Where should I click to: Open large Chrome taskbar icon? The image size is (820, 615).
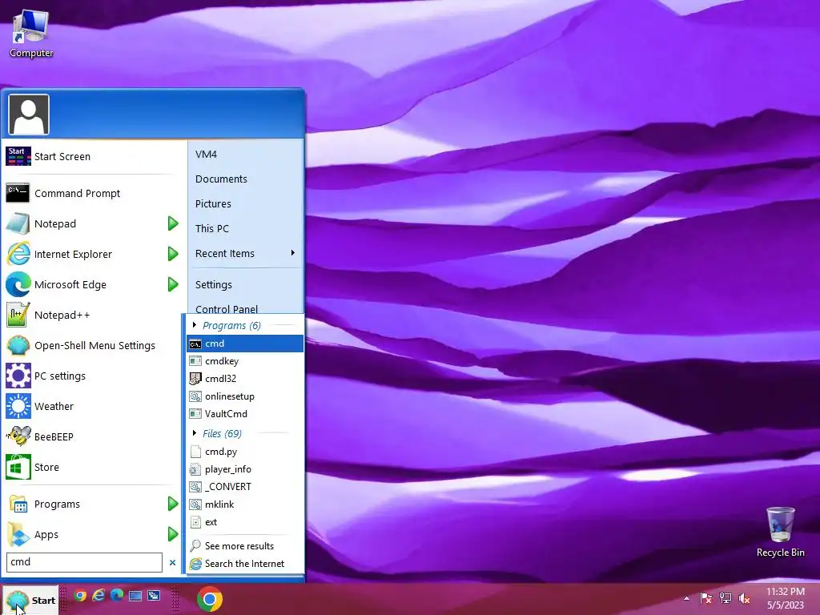[x=210, y=599]
